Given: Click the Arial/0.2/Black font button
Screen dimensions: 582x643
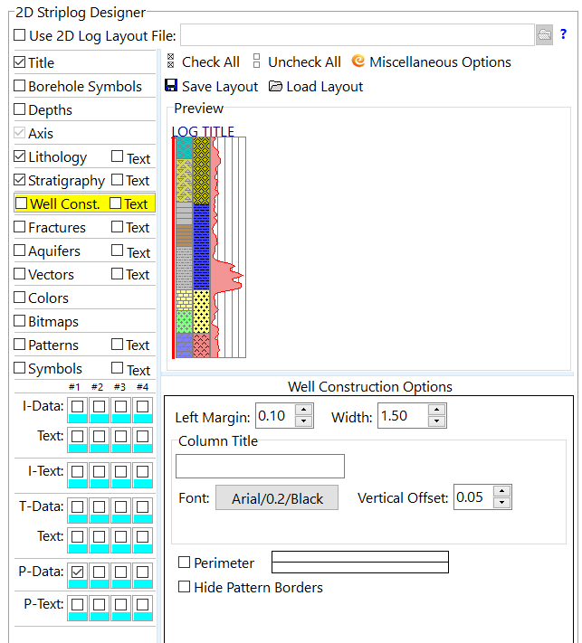Looking at the screenshot, I should (276, 498).
